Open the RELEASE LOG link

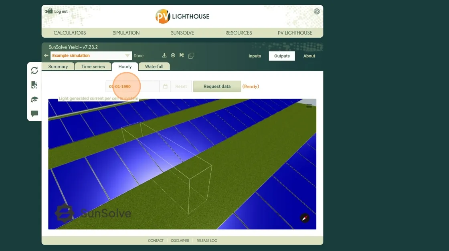(x=206, y=241)
